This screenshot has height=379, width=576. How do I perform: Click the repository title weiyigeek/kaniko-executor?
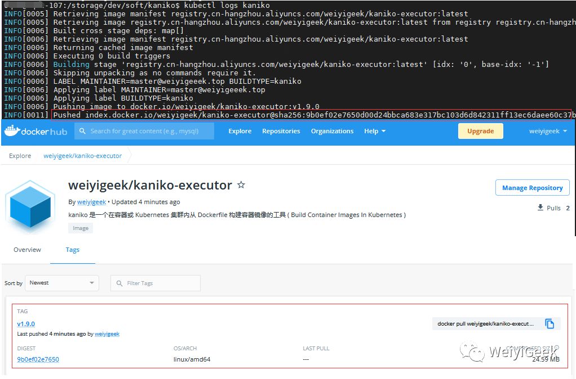pos(150,185)
